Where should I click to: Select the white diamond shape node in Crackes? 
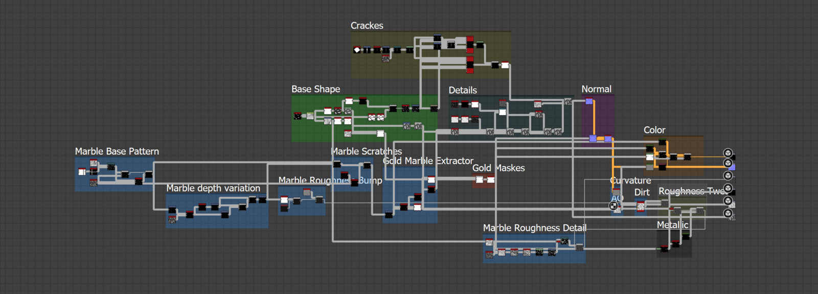357,50
